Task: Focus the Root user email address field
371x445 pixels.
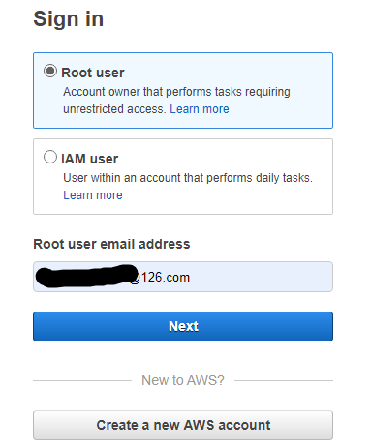Action: pos(183,277)
